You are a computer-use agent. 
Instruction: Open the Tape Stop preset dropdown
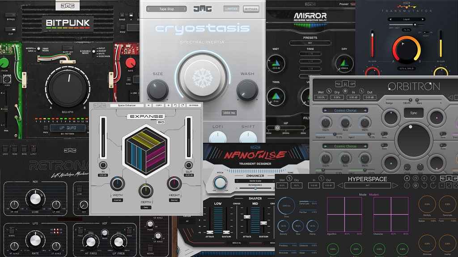pos(165,8)
